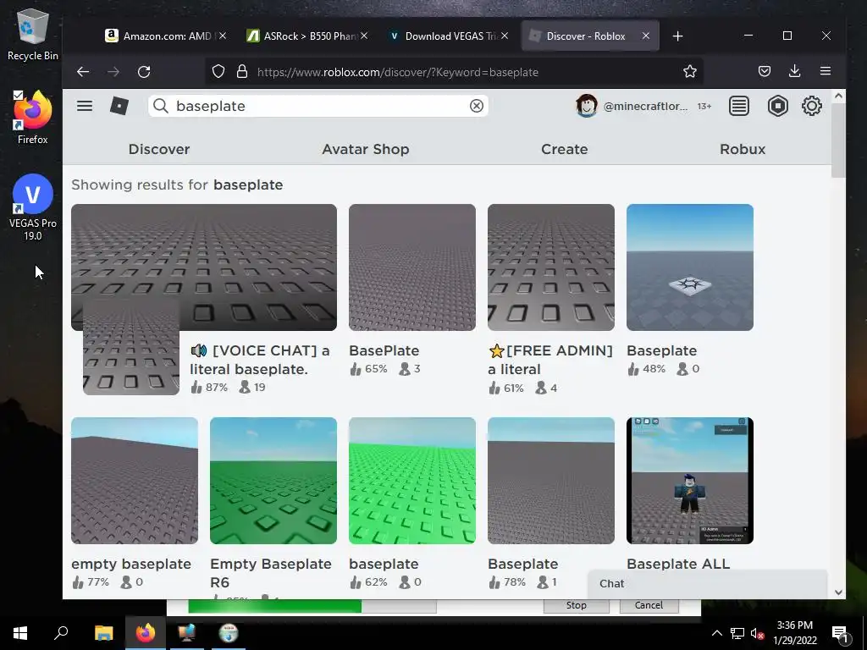
Task: Open the Firefox downloads panel
Action: click(x=794, y=71)
